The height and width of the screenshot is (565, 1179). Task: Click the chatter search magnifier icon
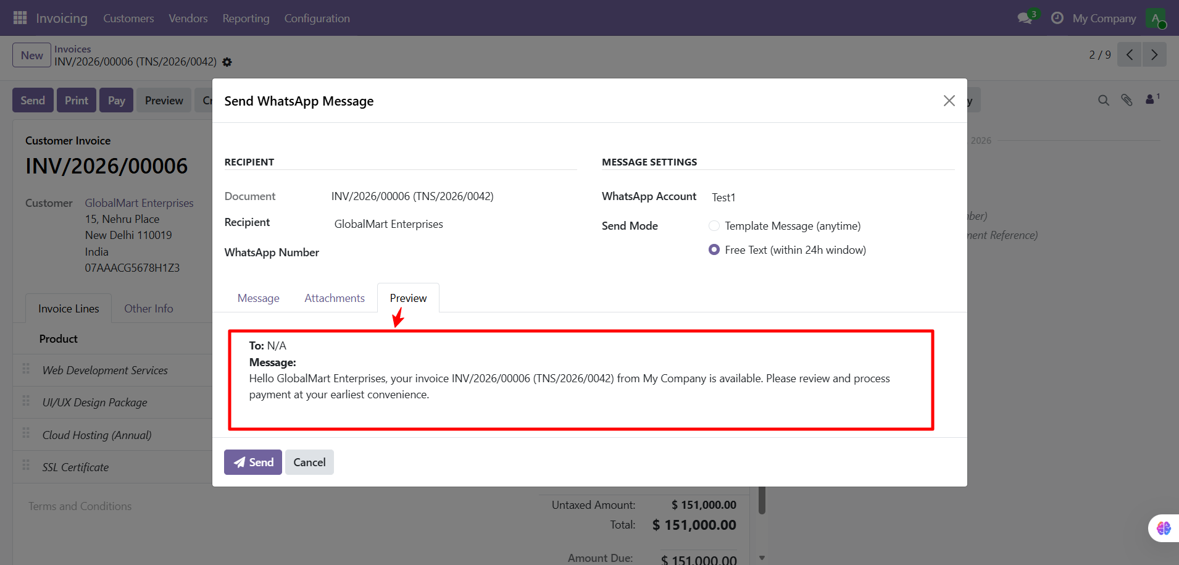1103,100
